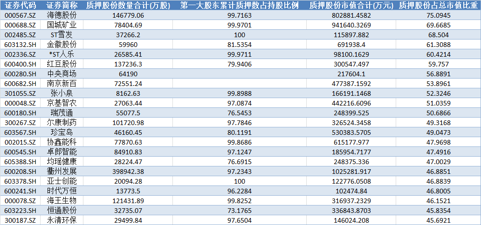Select the 亚士创能 cell

click(62, 181)
